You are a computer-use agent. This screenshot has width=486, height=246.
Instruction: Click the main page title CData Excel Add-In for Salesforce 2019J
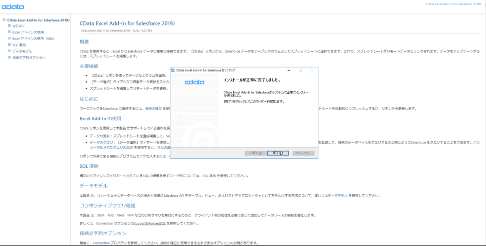tap(128, 23)
